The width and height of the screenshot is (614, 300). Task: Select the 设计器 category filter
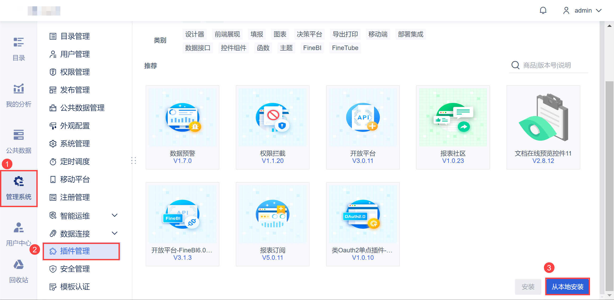(x=194, y=34)
